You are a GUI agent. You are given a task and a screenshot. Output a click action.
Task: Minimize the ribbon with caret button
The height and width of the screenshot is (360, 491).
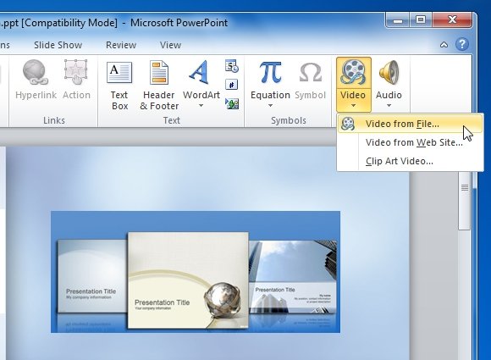point(444,45)
